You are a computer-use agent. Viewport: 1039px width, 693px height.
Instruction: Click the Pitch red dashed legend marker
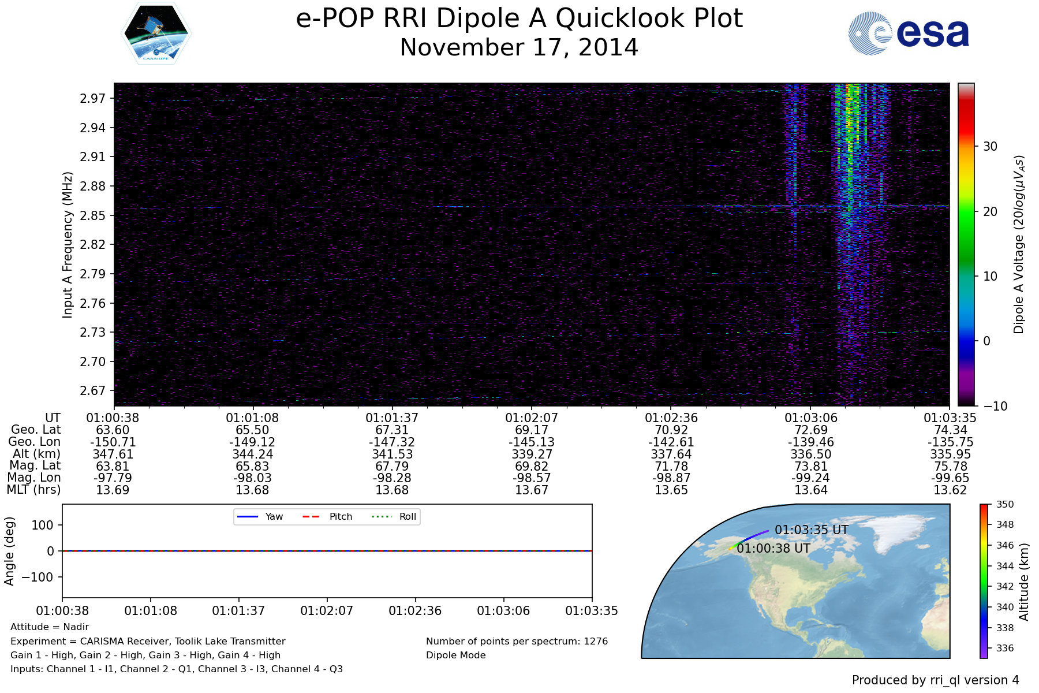pyautogui.click(x=311, y=516)
